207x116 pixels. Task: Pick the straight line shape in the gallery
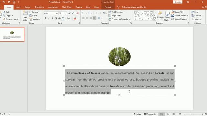(139, 12)
